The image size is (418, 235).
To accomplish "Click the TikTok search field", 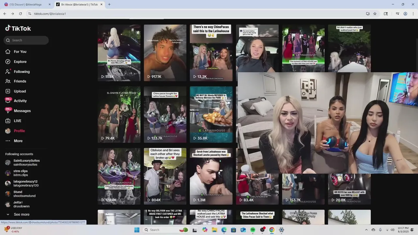I will click(26, 40).
